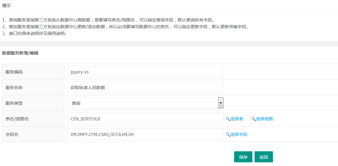Click the 服务名称 field with 获取标准人员数据

coord(145,88)
